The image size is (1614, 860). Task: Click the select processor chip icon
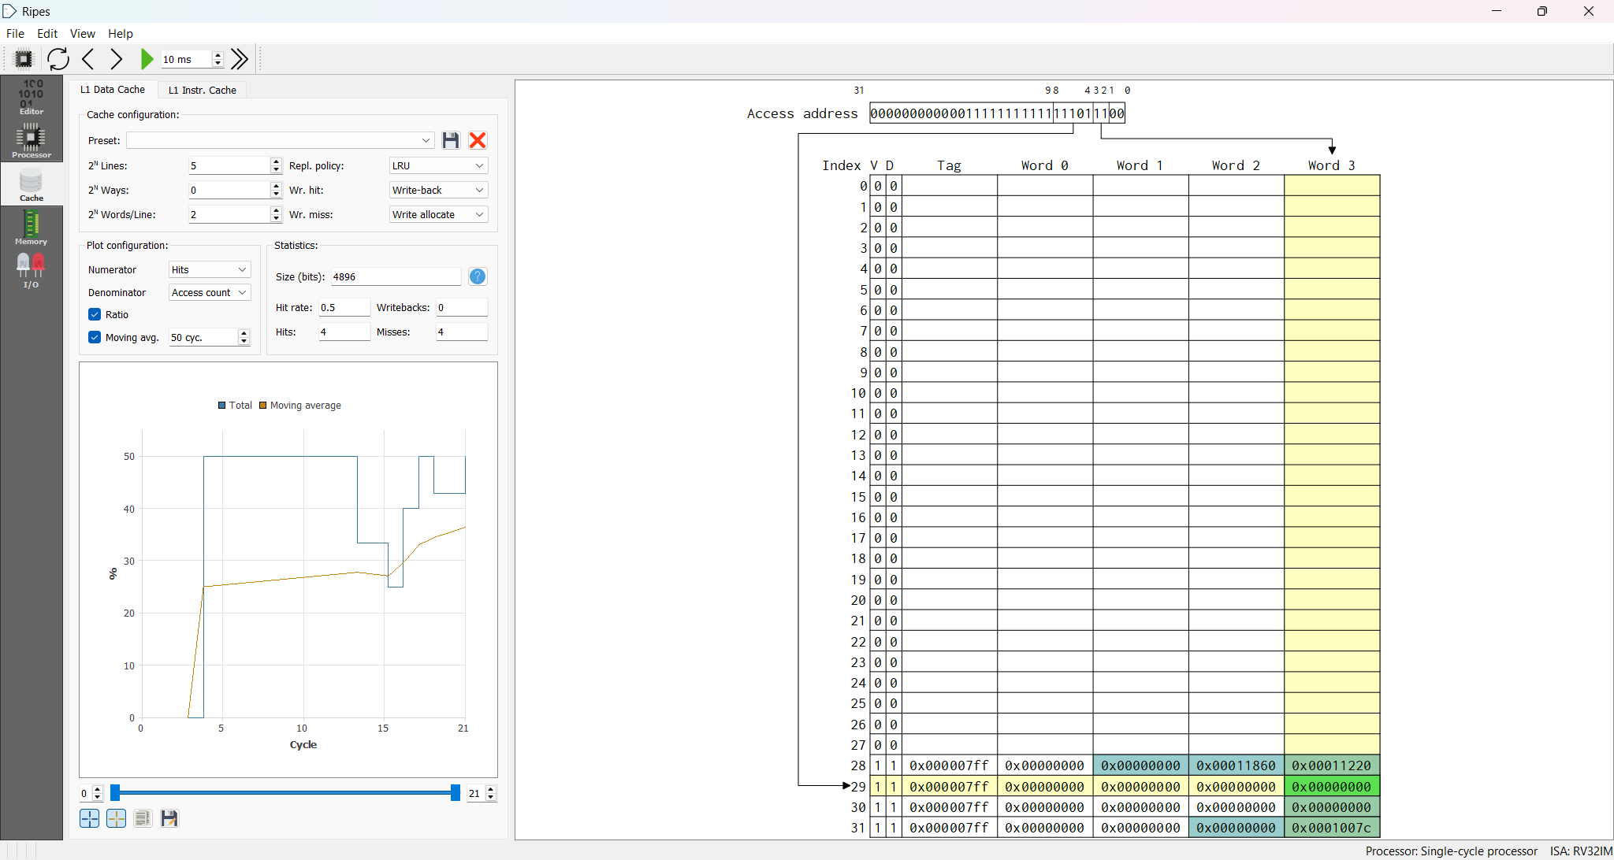24,59
